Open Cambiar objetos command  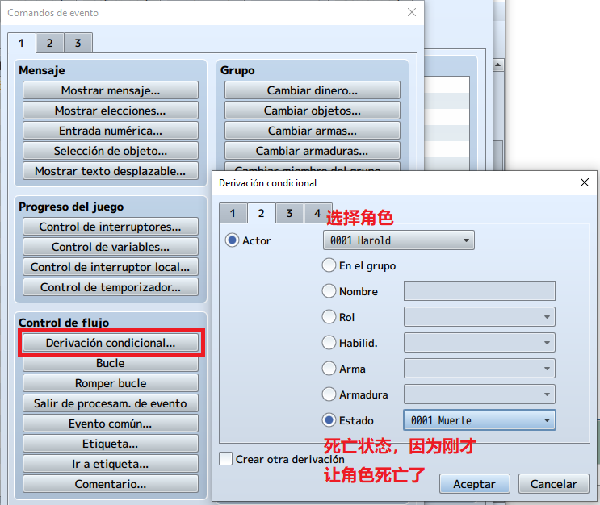313,111
